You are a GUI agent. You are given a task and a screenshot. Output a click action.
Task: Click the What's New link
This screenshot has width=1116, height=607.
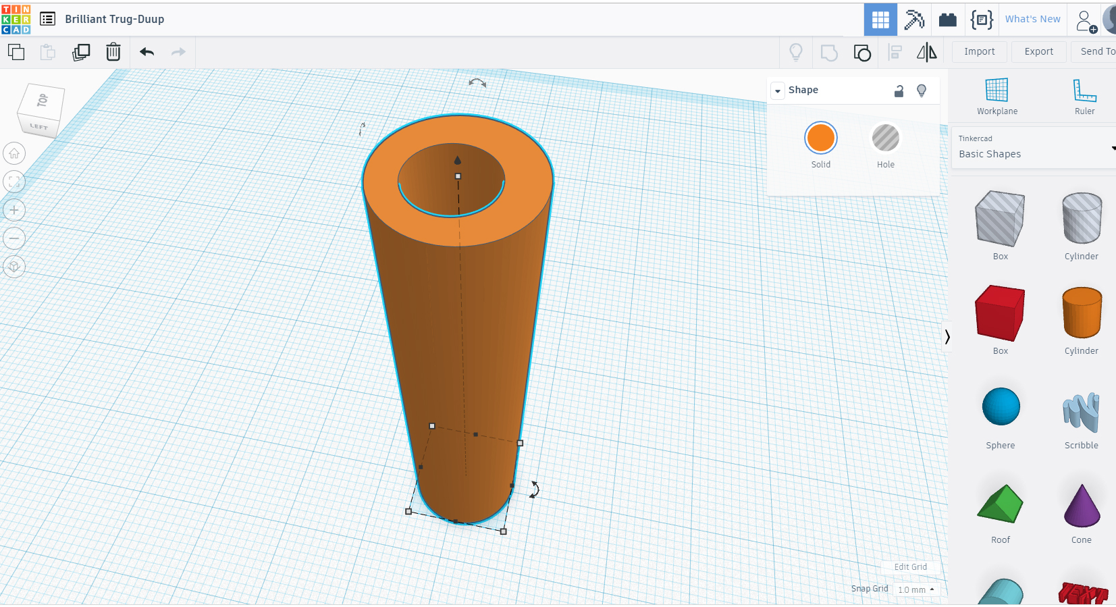point(1032,19)
